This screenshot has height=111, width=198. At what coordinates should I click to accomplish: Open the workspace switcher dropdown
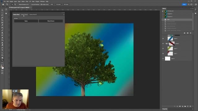(192, 4)
